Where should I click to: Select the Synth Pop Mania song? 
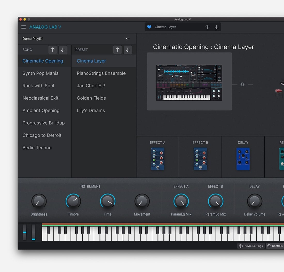click(44, 73)
